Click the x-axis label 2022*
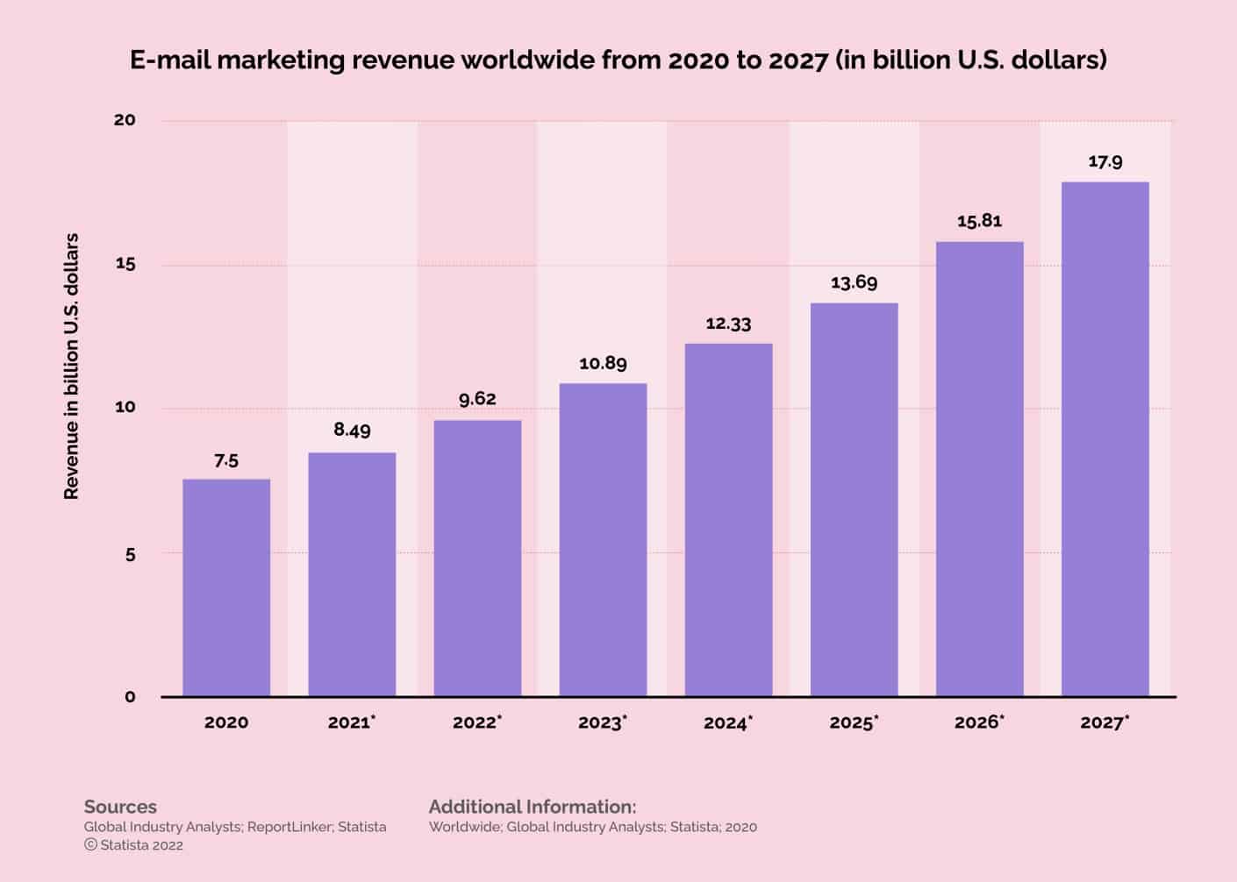Screen dimensions: 1237x882 tap(477, 722)
